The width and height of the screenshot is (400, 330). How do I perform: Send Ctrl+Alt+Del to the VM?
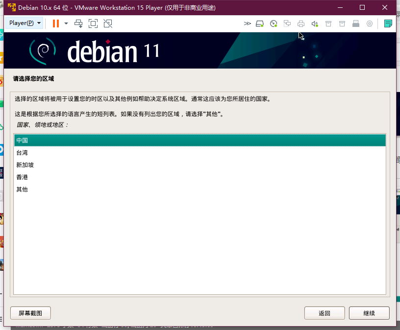coord(78,24)
